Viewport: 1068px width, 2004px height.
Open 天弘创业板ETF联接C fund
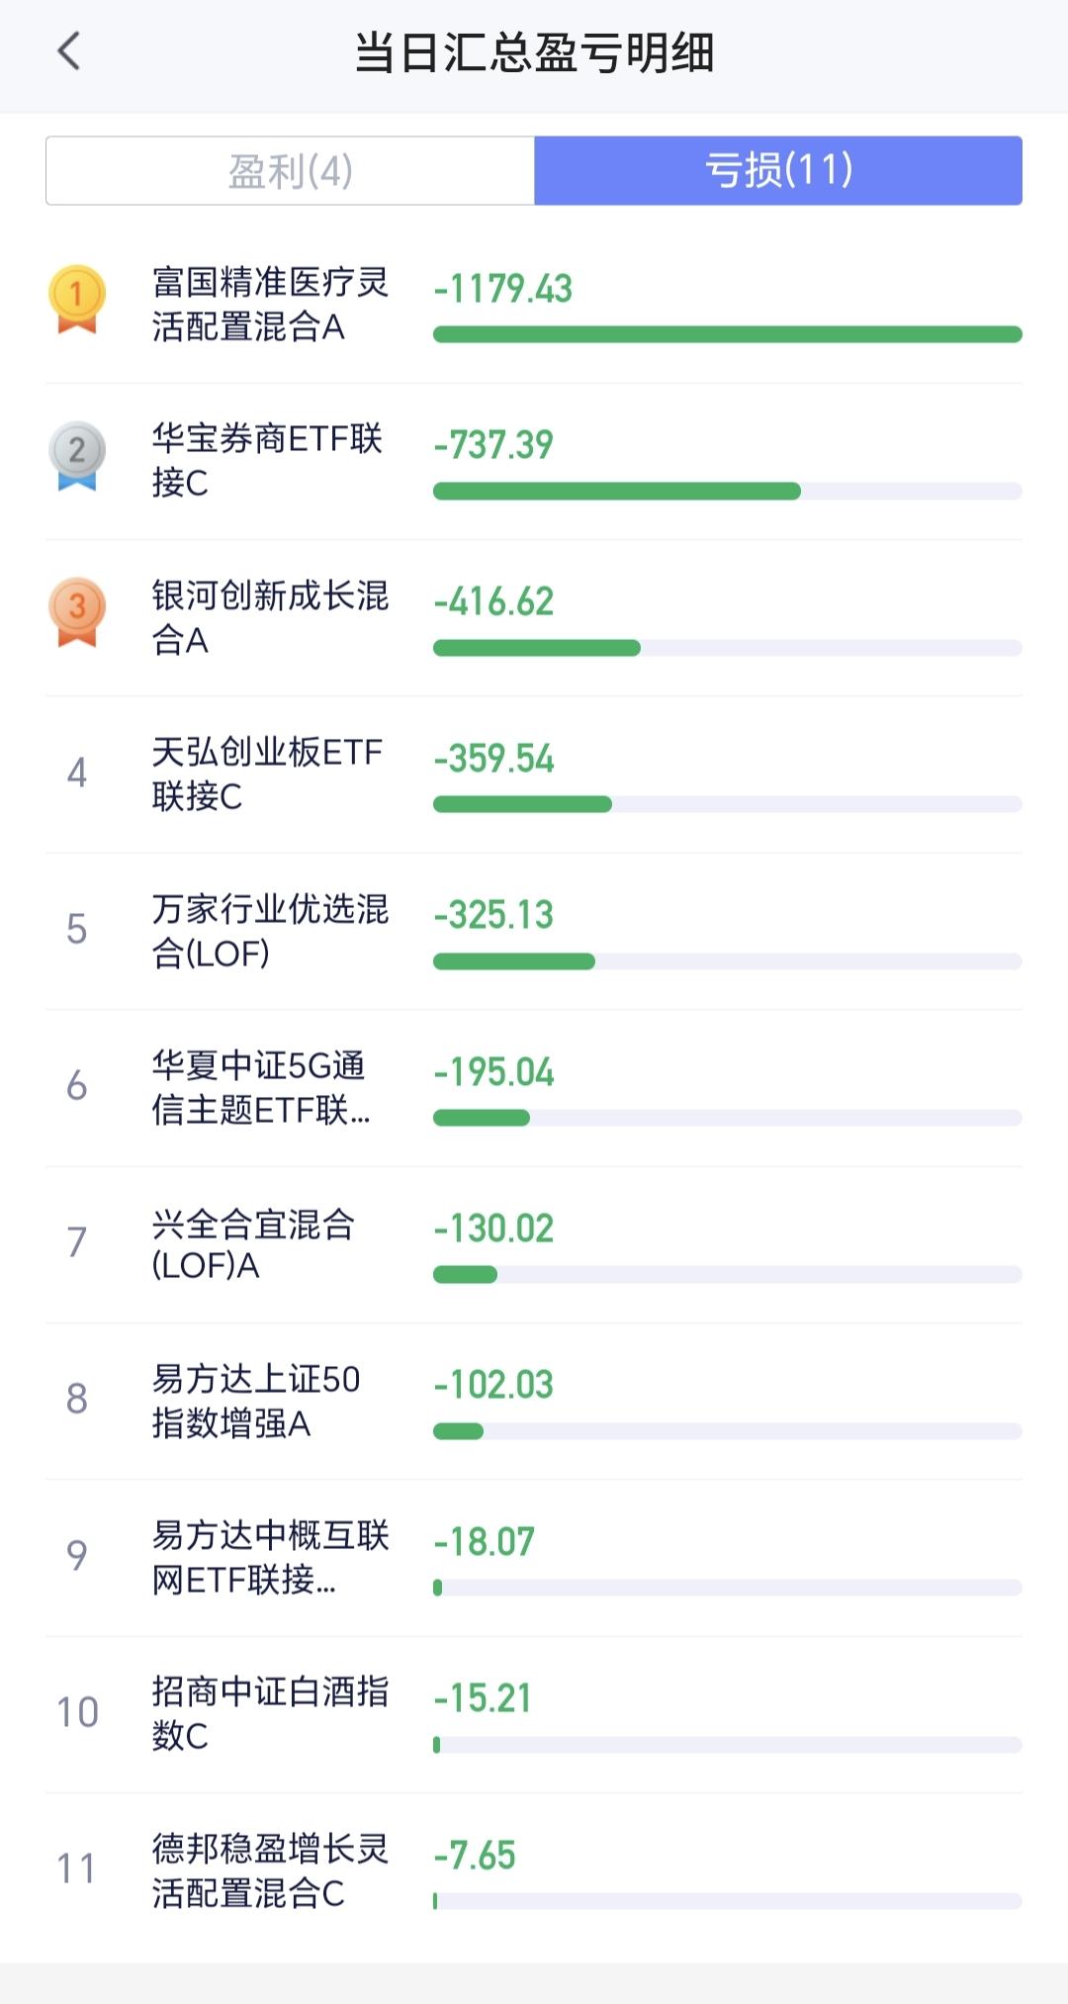(267, 774)
